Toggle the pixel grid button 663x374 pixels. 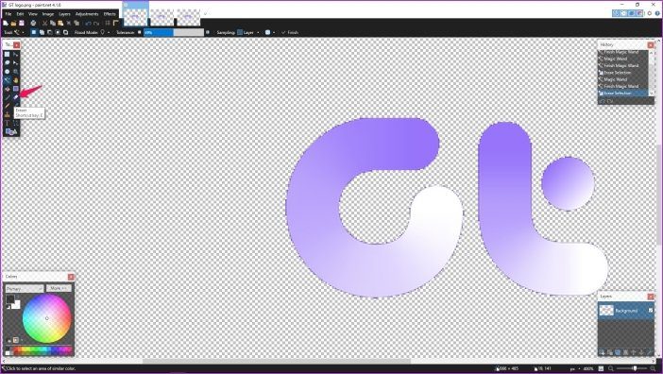click(x=108, y=24)
